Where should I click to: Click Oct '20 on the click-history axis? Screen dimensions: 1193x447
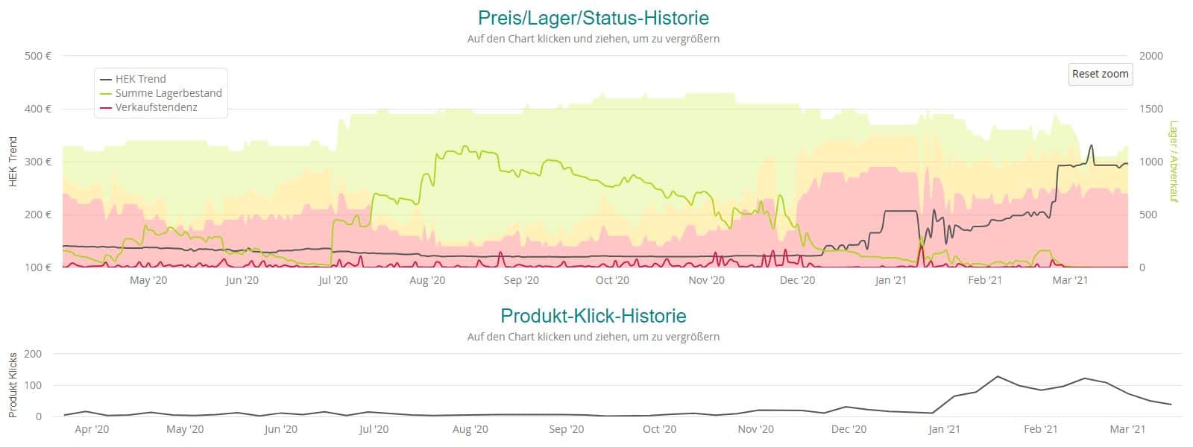pyautogui.click(x=659, y=429)
